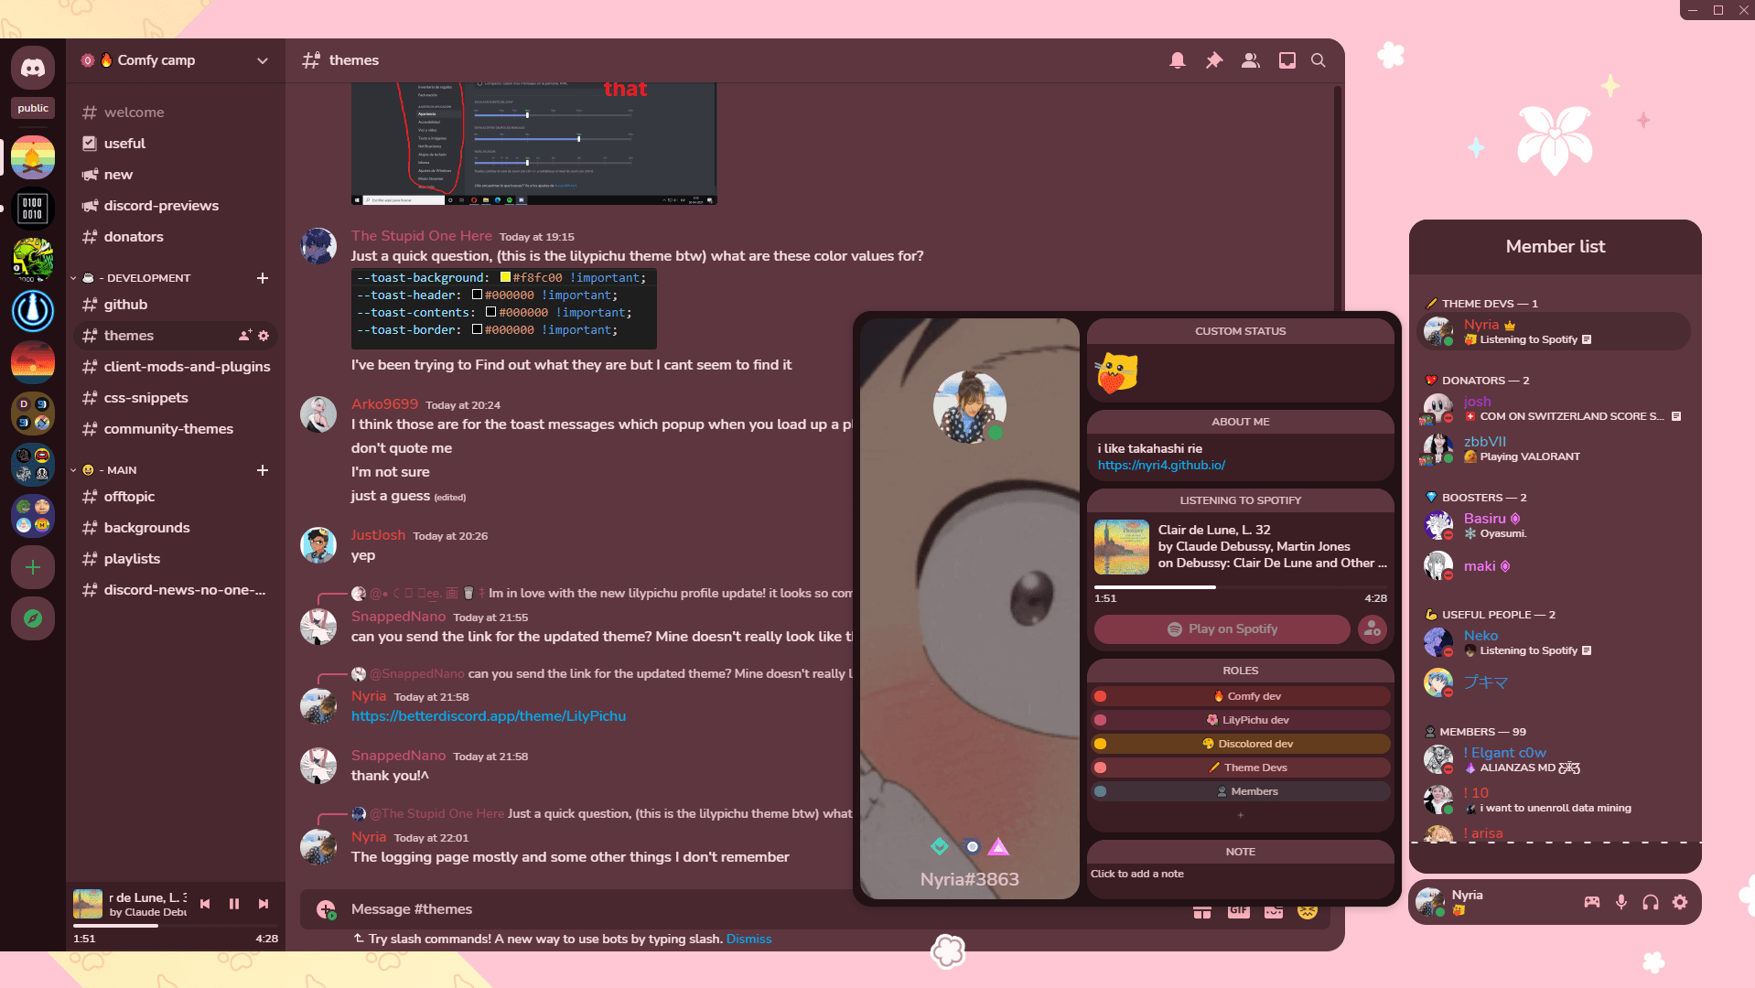Screen dimensions: 1755x988
Task: Select zbbVII in member list
Action: (x=1554, y=448)
